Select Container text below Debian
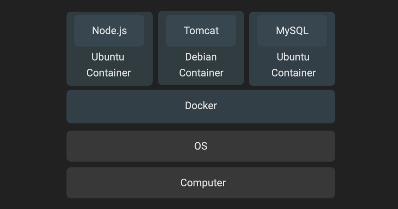This screenshot has height=209, width=398. pyautogui.click(x=201, y=73)
